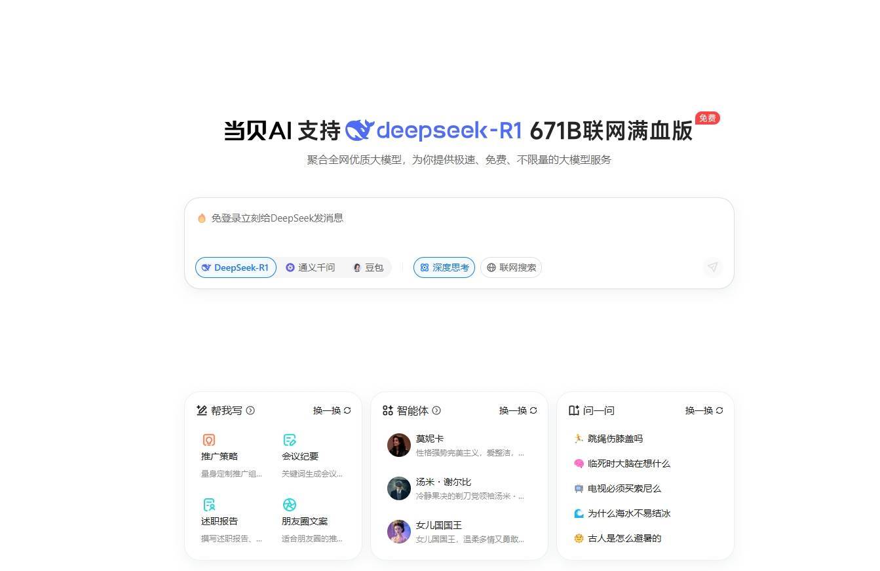Toggle 联网搜索 web search

pos(511,267)
